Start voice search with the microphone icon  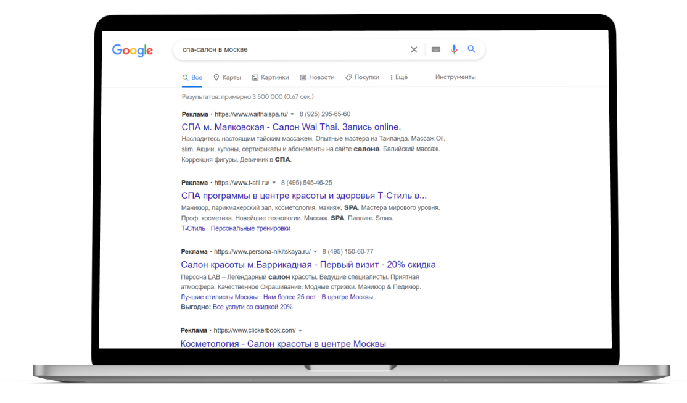point(454,49)
